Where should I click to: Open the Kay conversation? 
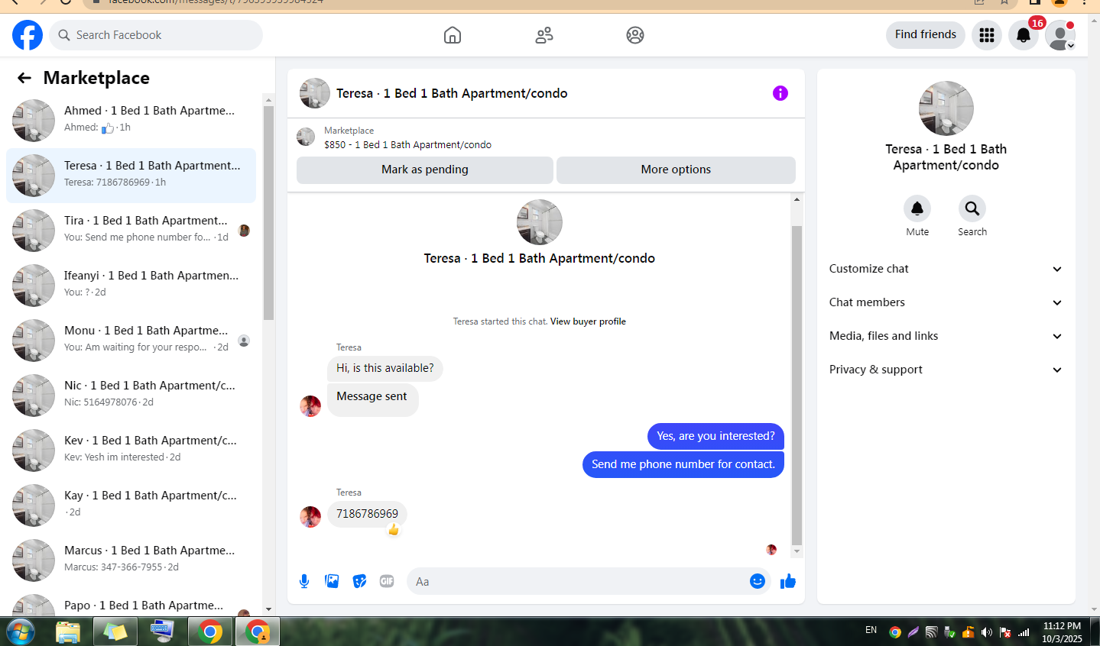click(x=131, y=505)
